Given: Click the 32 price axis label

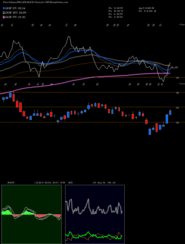Looking at the screenshot, I should point(177,123).
